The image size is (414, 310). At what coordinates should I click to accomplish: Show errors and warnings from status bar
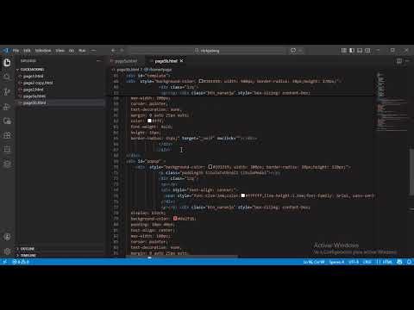point(21,262)
